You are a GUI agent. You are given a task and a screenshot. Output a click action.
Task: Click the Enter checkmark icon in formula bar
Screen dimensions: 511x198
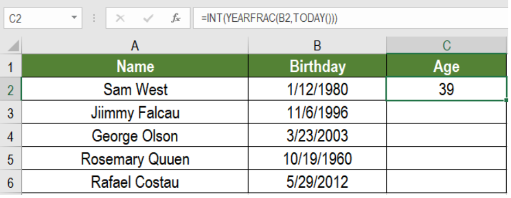point(148,18)
